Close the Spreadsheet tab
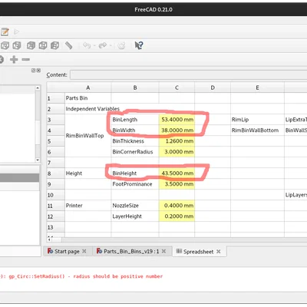The width and height of the screenshot is (307, 307). point(218,252)
